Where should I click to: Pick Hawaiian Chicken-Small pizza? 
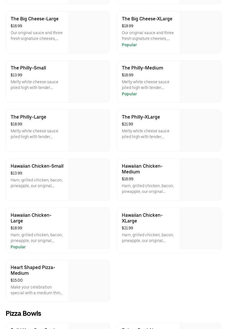[x=37, y=166]
